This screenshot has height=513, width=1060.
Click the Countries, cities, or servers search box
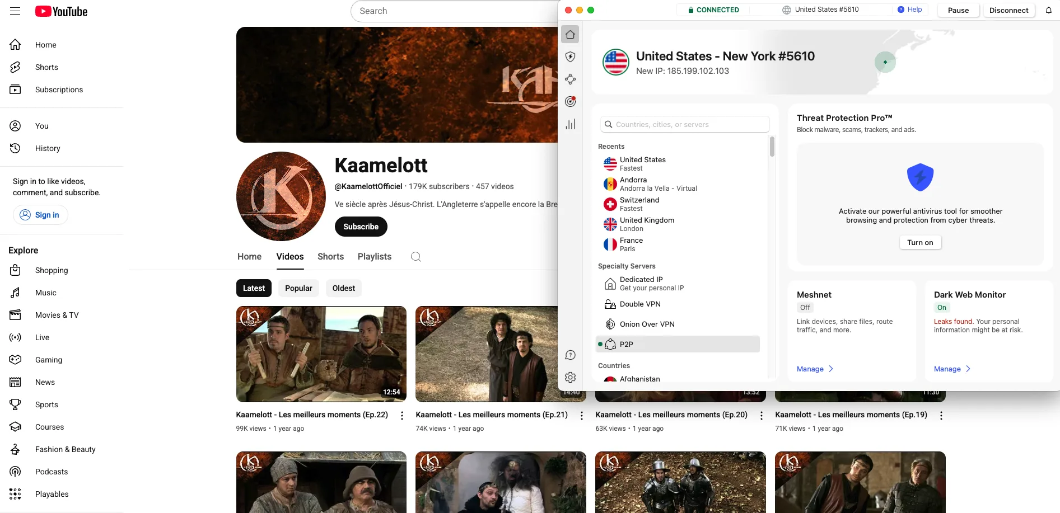coord(684,124)
